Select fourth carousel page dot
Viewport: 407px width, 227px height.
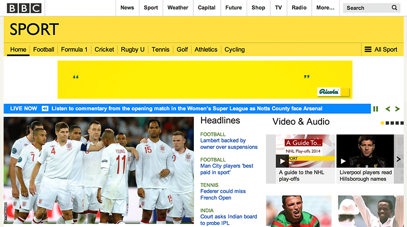(x=397, y=123)
